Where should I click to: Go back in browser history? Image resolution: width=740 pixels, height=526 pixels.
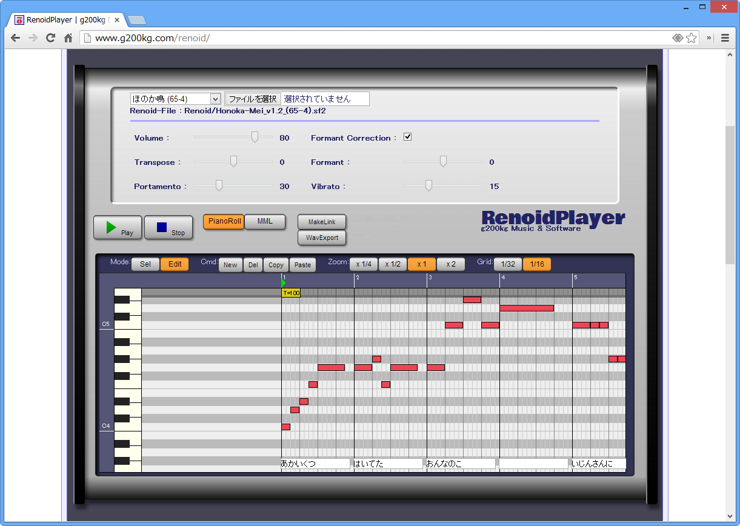[15, 38]
